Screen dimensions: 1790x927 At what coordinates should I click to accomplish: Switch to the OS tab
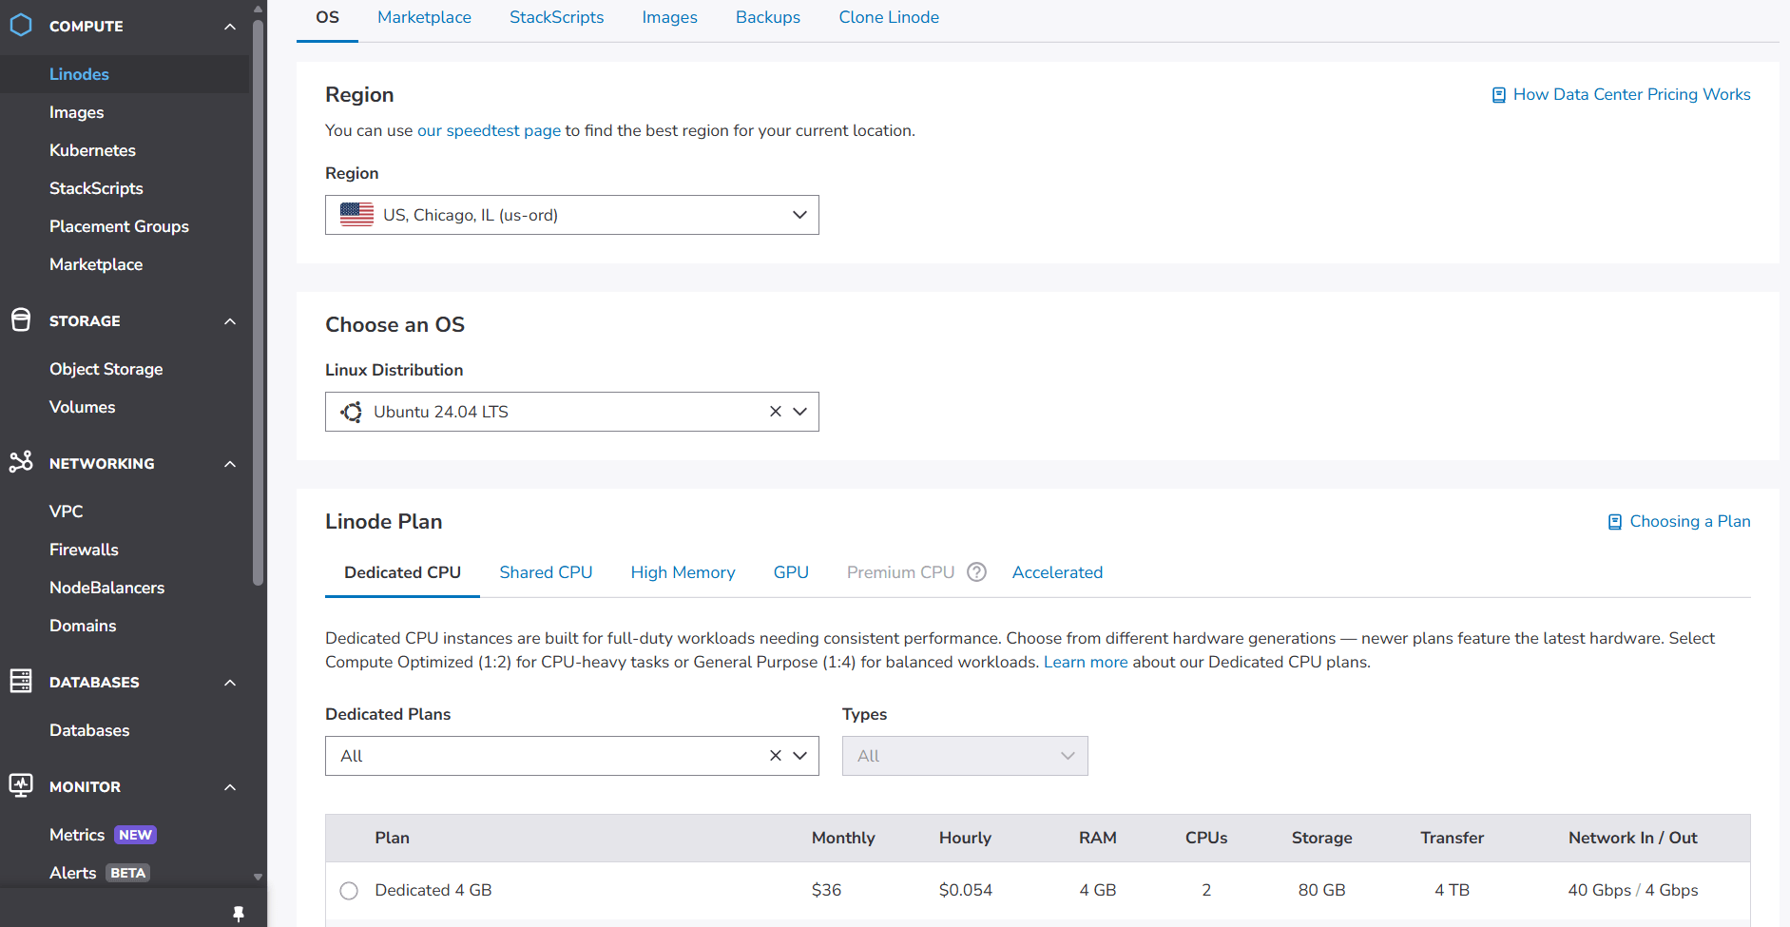pos(327,18)
